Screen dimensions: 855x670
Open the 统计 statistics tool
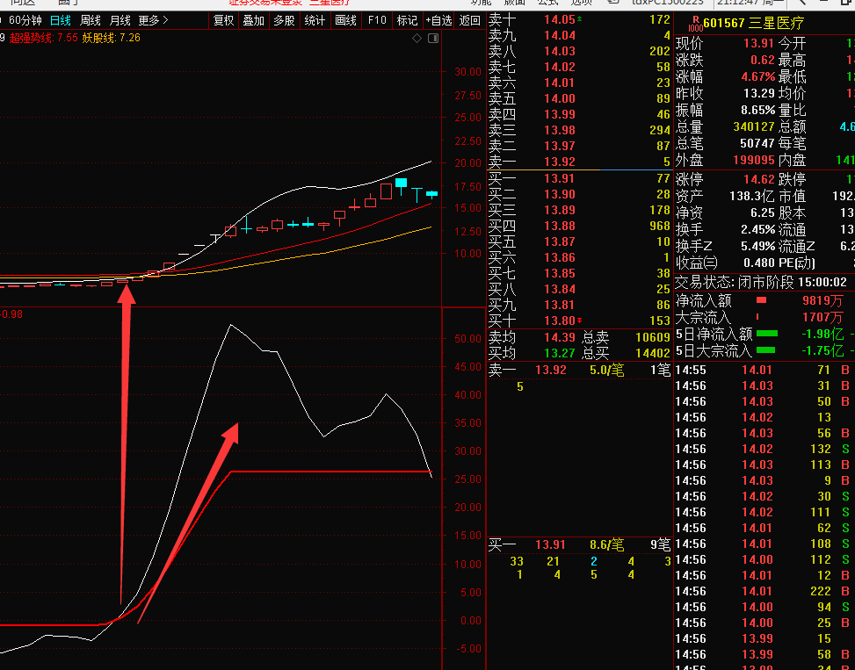(315, 21)
